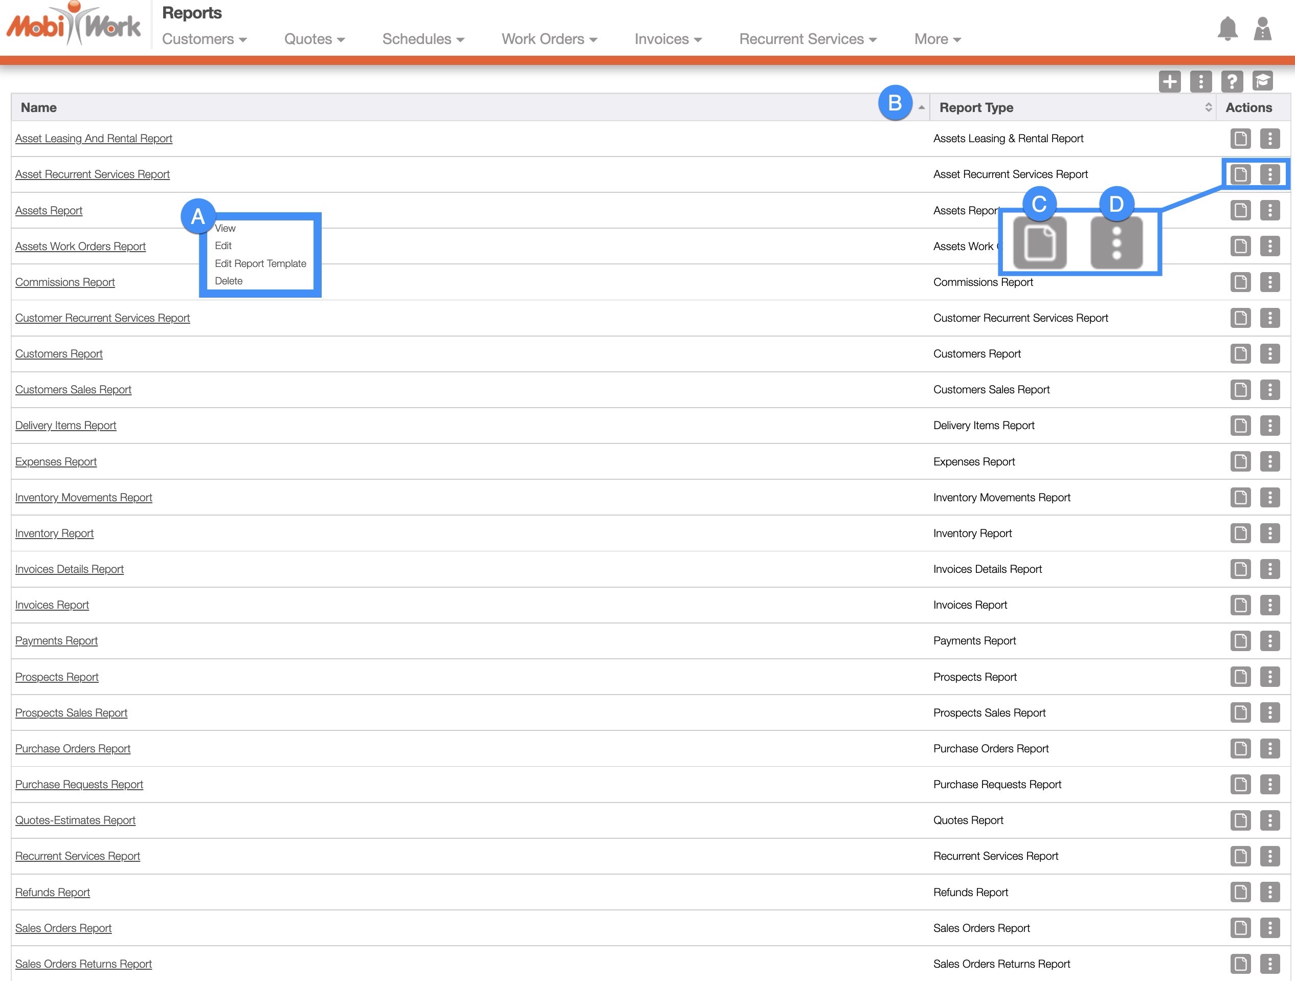Open the help question mark icon
1295x981 pixels.
tap(1232, 81)
